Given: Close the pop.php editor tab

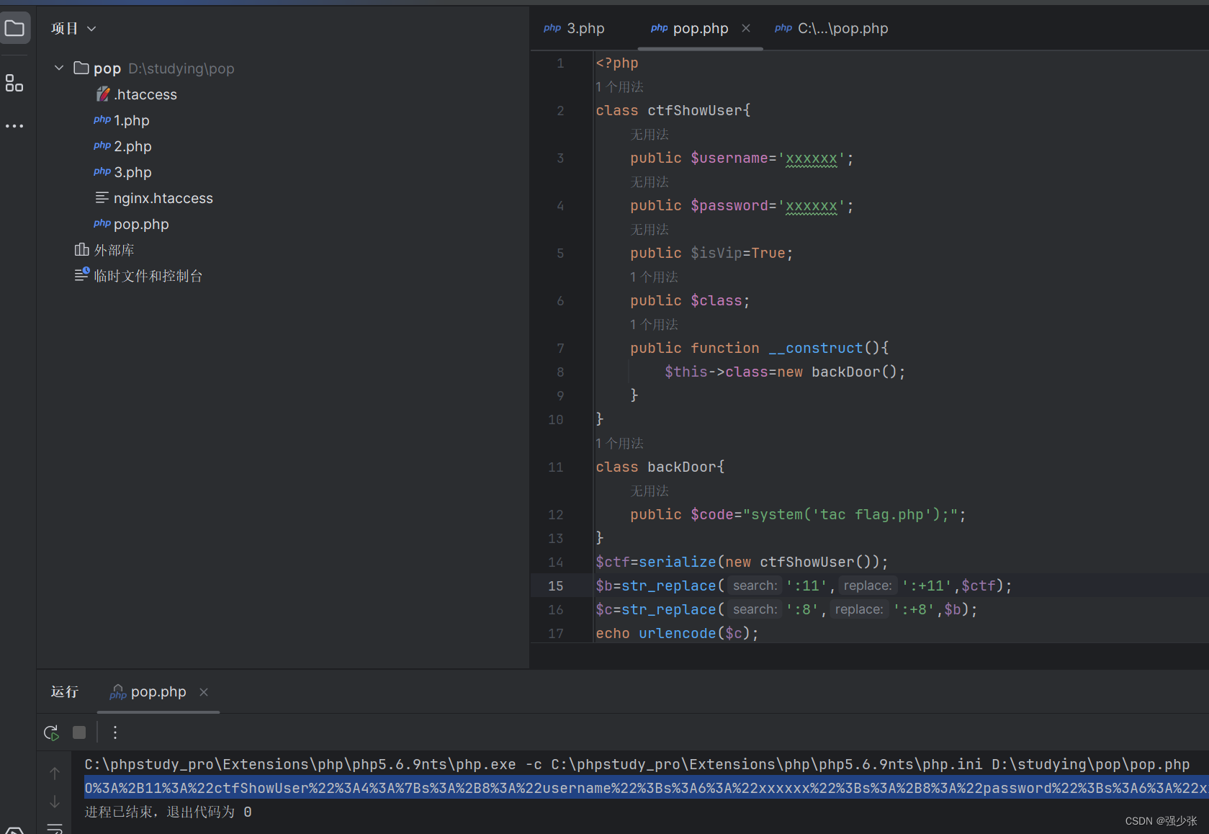Looking at the screenshot, I should coord(746,28).
